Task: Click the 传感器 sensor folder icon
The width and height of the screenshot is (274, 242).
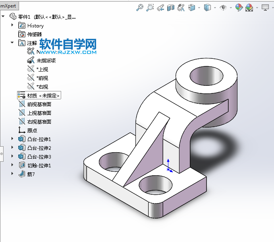Action: [x=22, y=34]
